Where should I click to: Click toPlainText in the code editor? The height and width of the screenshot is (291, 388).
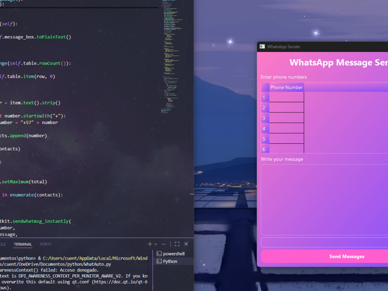coord(51,37)
